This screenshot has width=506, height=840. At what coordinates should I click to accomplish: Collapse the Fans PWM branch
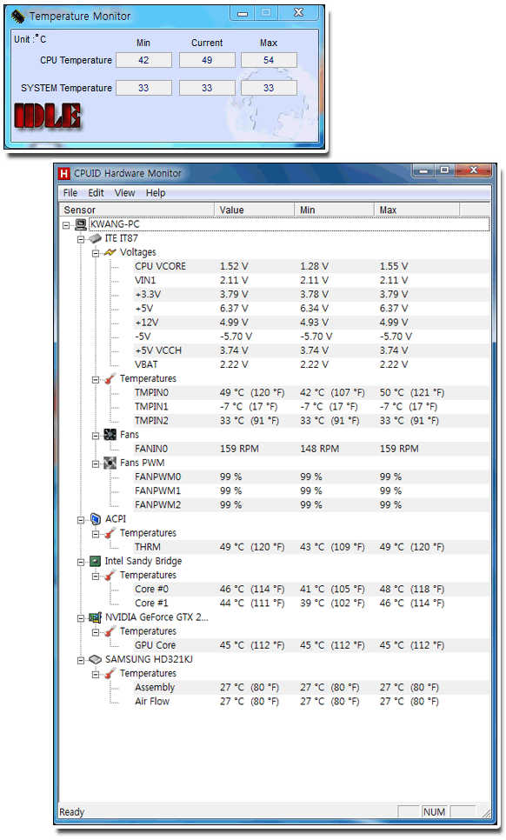(x=96, y=463)
